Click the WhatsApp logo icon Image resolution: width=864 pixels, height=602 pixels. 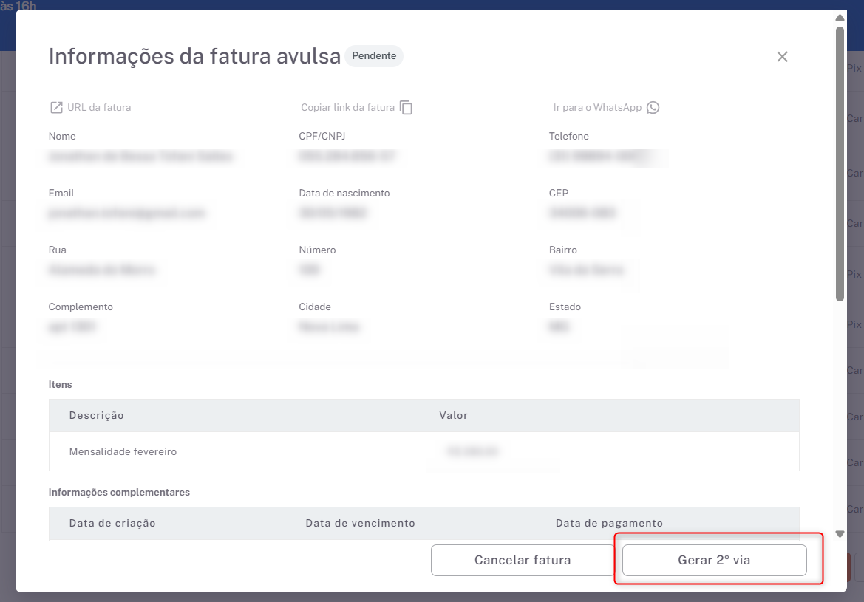point(653,108)
